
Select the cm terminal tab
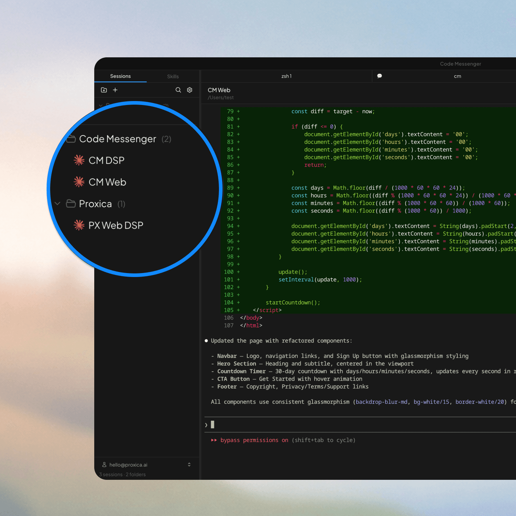click(457, 76)
